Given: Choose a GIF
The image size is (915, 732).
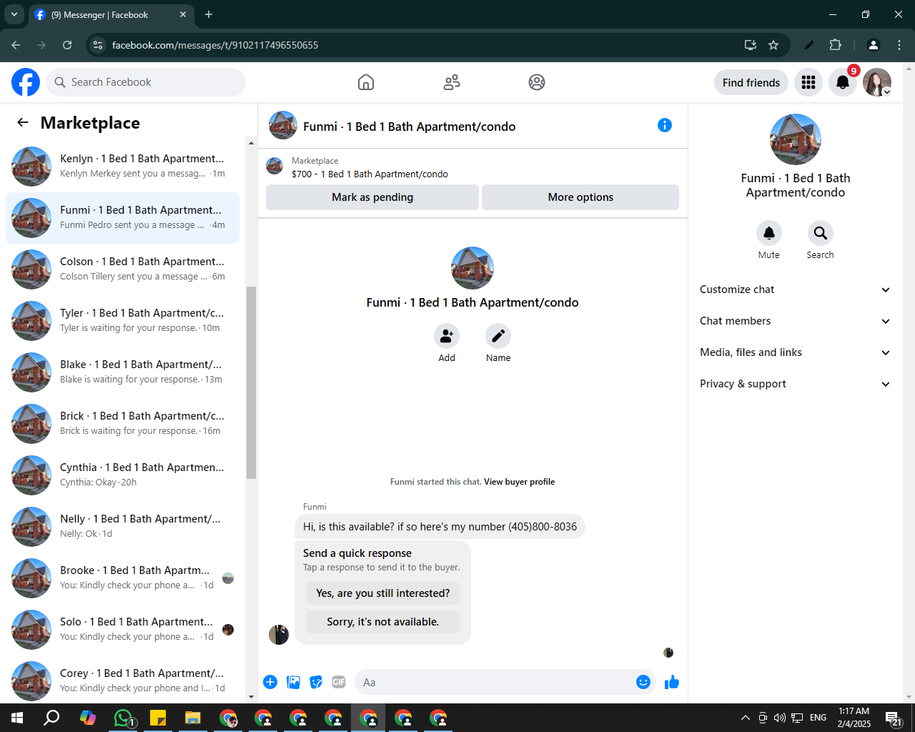Looking at the screenshot, I should point(339,682).
